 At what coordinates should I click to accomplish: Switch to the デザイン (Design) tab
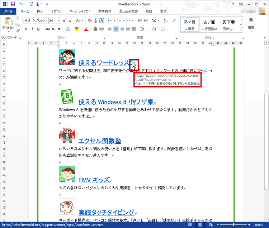(56, 11)
